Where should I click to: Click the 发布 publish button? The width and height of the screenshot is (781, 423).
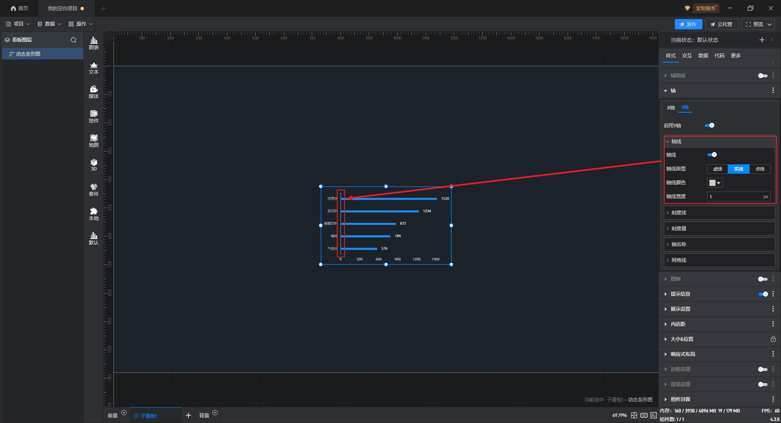point(688,24)
